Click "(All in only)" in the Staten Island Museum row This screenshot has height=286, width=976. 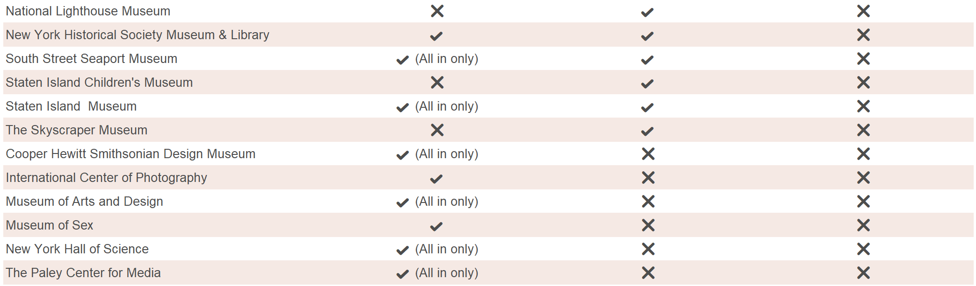pos(446,106)
